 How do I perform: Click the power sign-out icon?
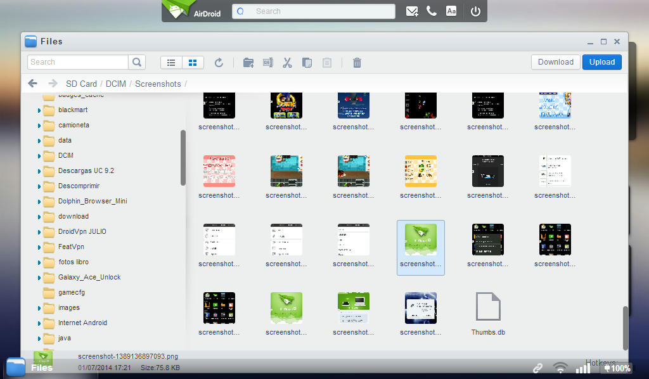[x=475, y=11]
